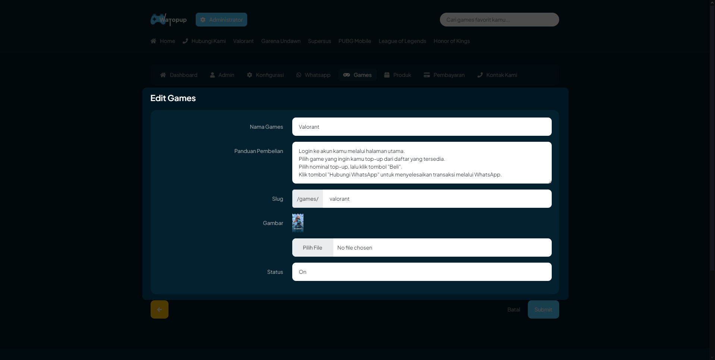Open the Dashboard admin tab
Image resolution: width=715 pixels, height=360 pixels.
click(179, 75)
